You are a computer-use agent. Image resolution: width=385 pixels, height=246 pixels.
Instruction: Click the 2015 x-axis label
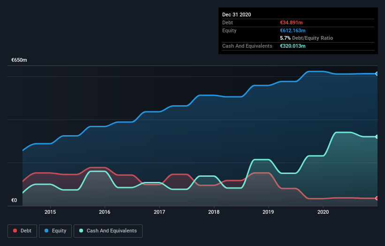coord(50,212)
